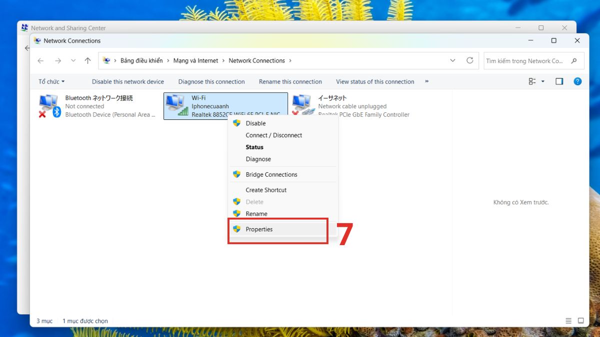
Task: Open the Tổ chức menu
Action: 51,81
